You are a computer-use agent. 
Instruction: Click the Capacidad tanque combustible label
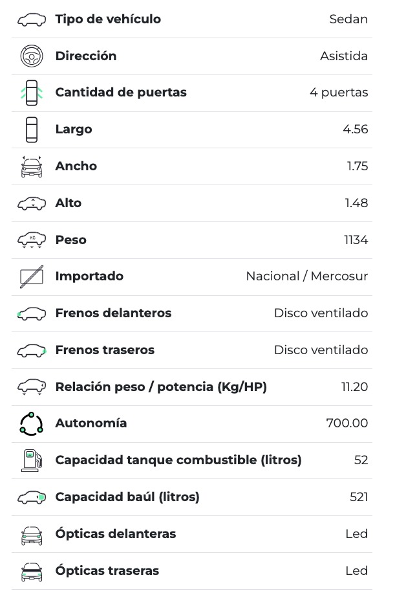[x=178, y=460]
